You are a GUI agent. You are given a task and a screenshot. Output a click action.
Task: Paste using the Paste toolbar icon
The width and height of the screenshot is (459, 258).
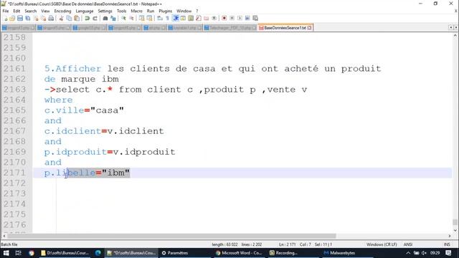pyautogui.click(x=77, y=18)
